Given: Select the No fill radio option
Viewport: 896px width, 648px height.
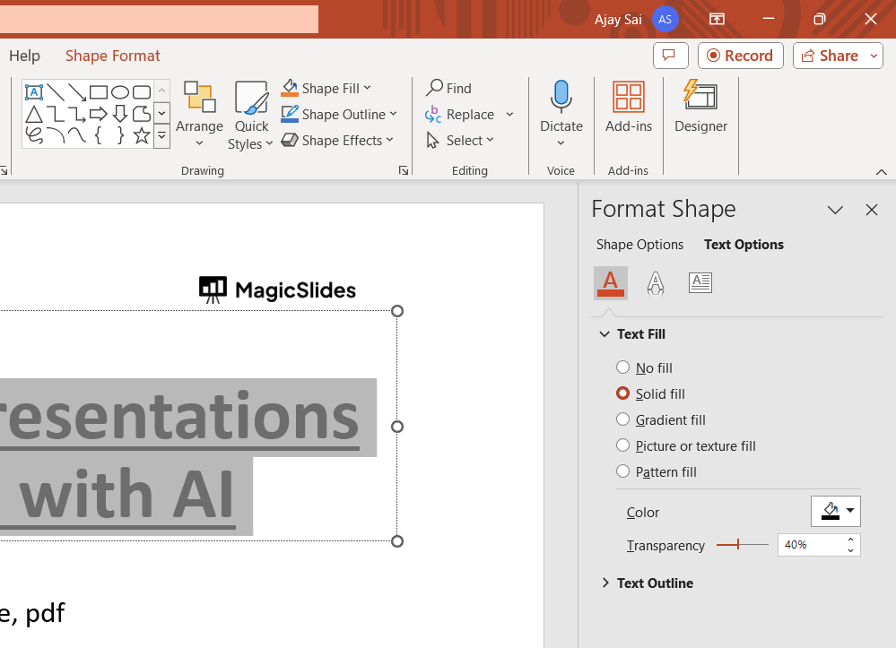Looking at the screenshot, I should (623, 367).
